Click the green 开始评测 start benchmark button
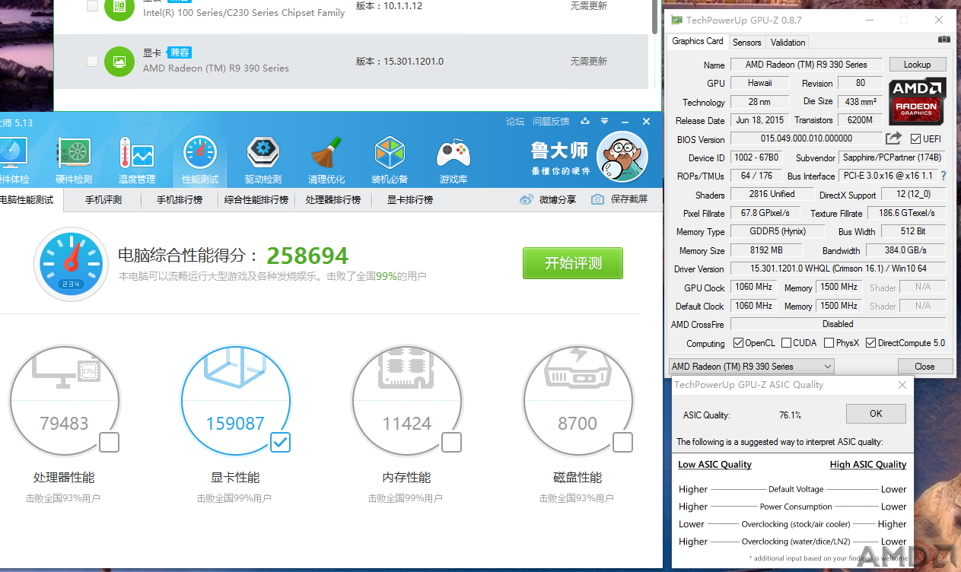This screenshot has height=572, width=961. [573, 263]
